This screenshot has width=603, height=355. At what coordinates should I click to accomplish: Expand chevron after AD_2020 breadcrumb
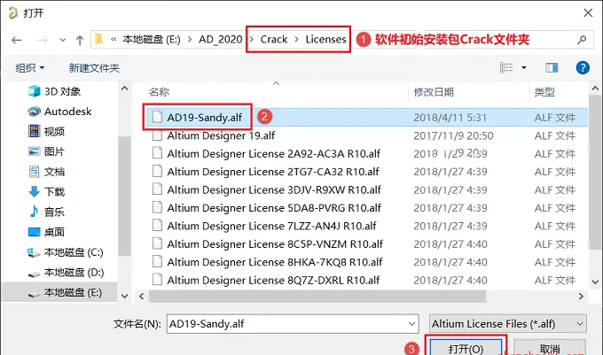pos(252,39)
